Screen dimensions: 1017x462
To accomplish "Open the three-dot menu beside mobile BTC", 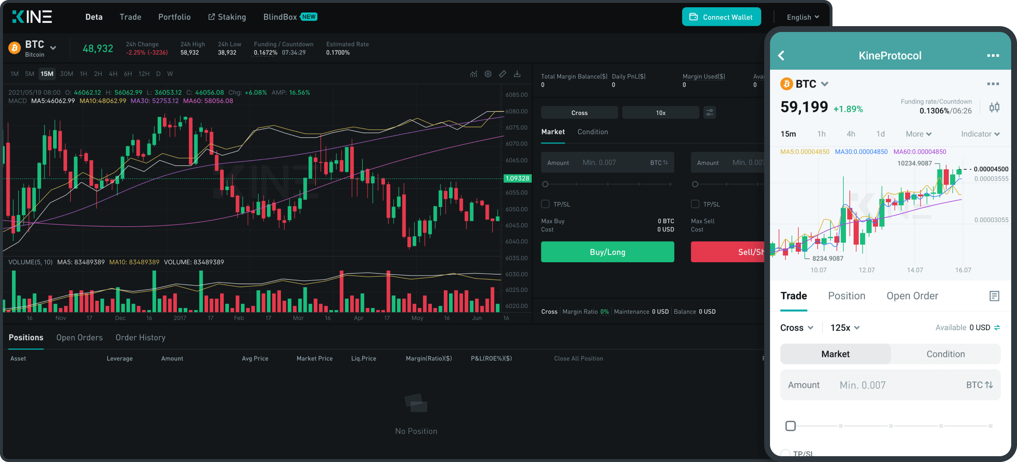I will (x=993, y=84).
